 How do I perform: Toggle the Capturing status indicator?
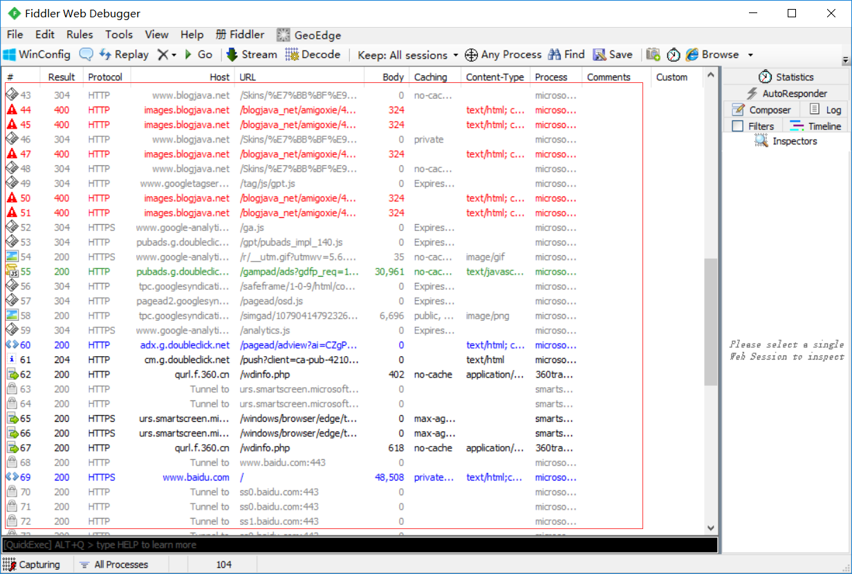tap(32, 564)
